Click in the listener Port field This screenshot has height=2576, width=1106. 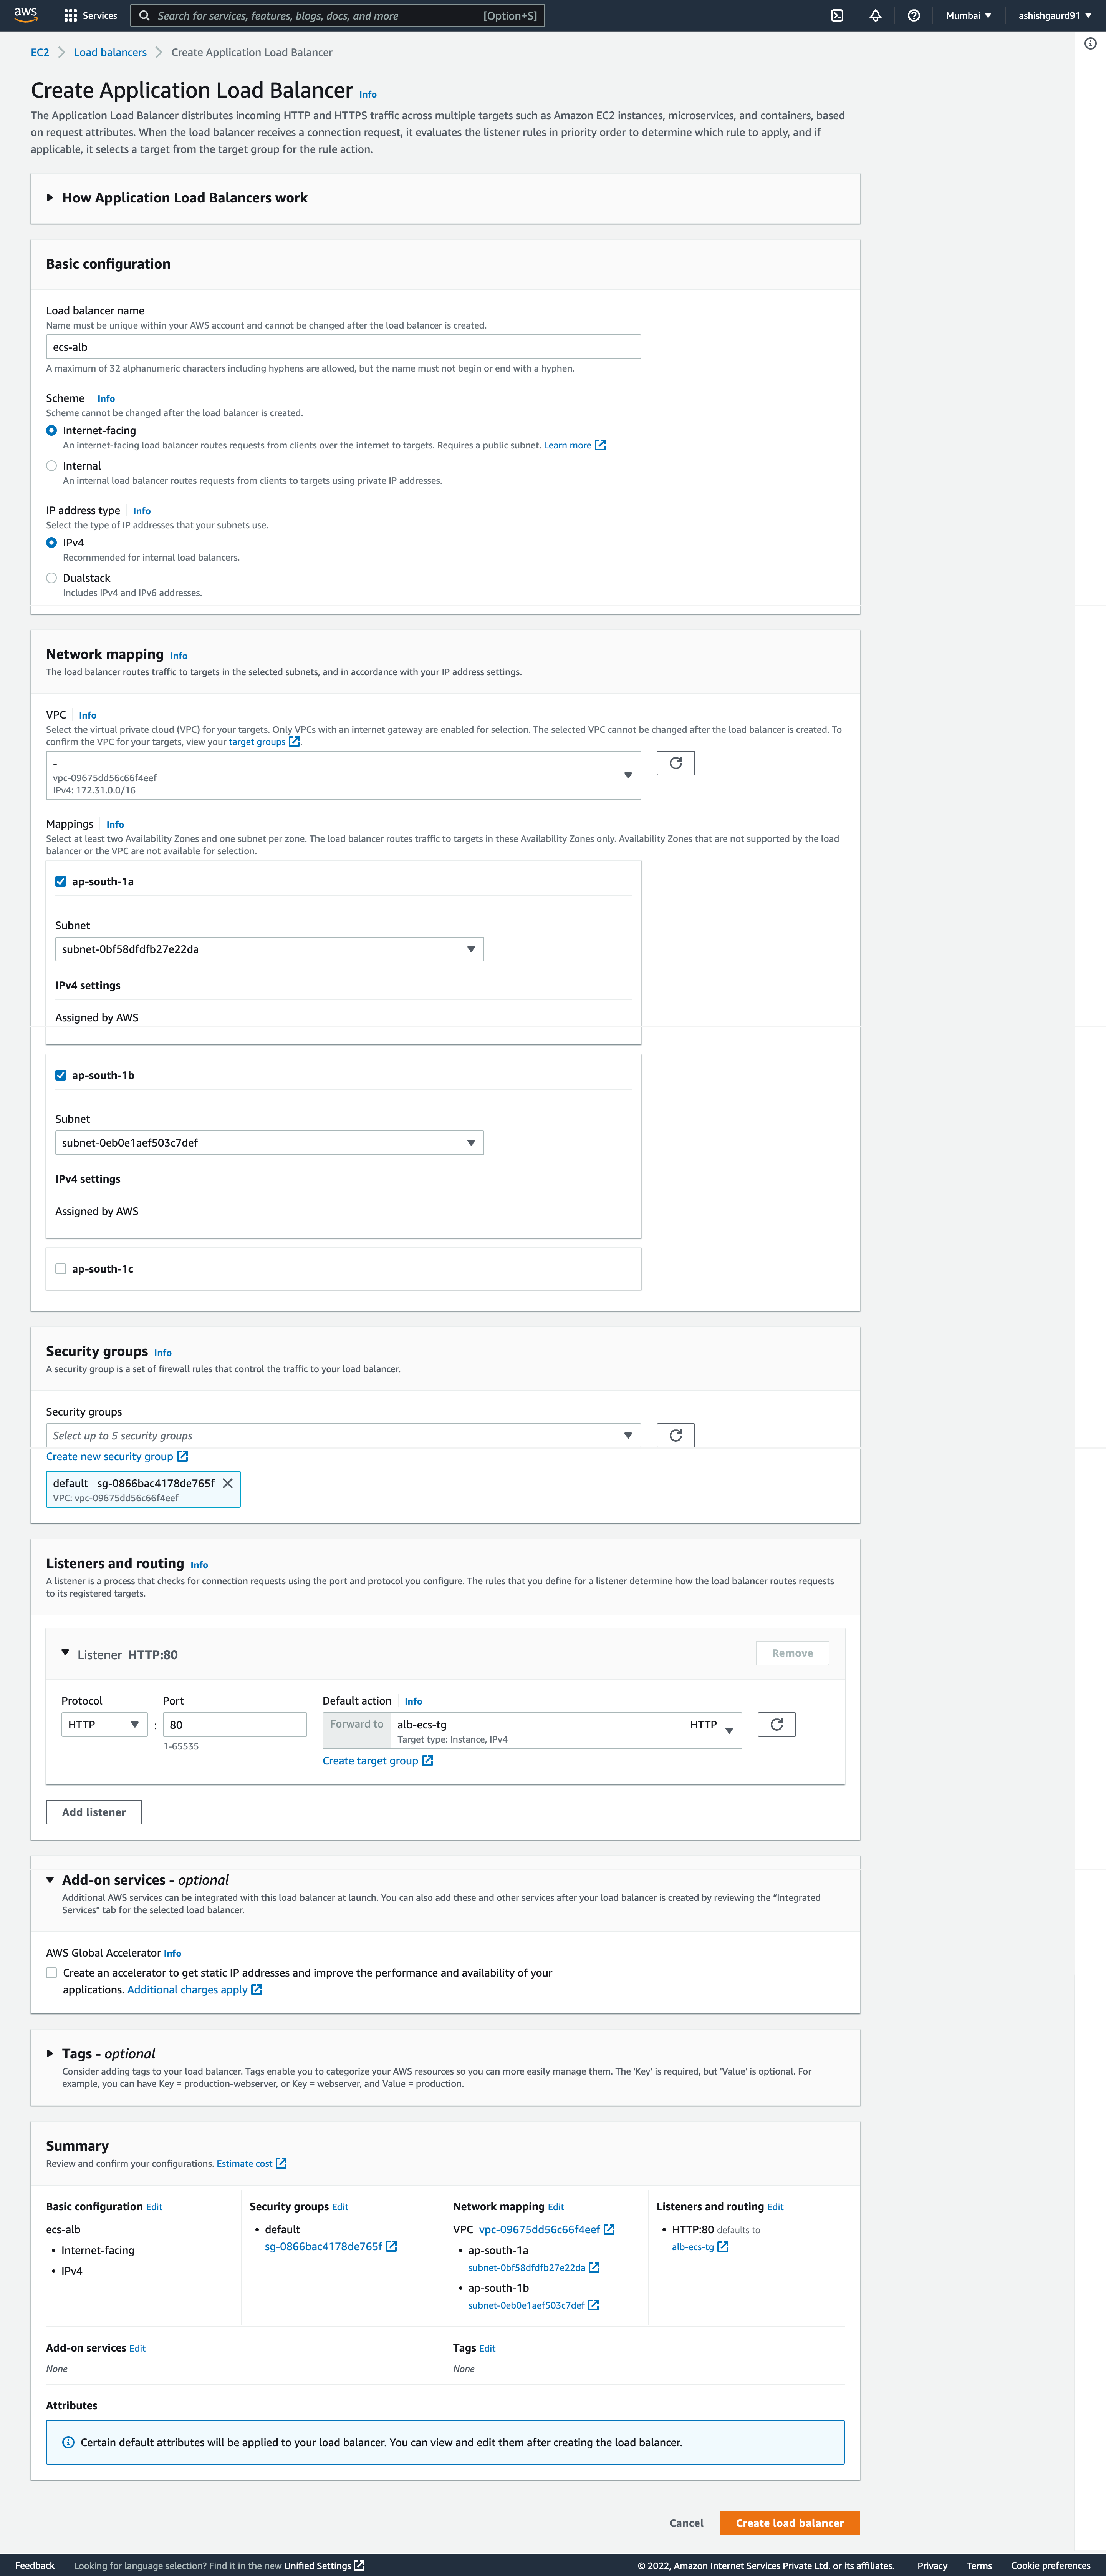pyautogui.click(x=235, y=1724)
